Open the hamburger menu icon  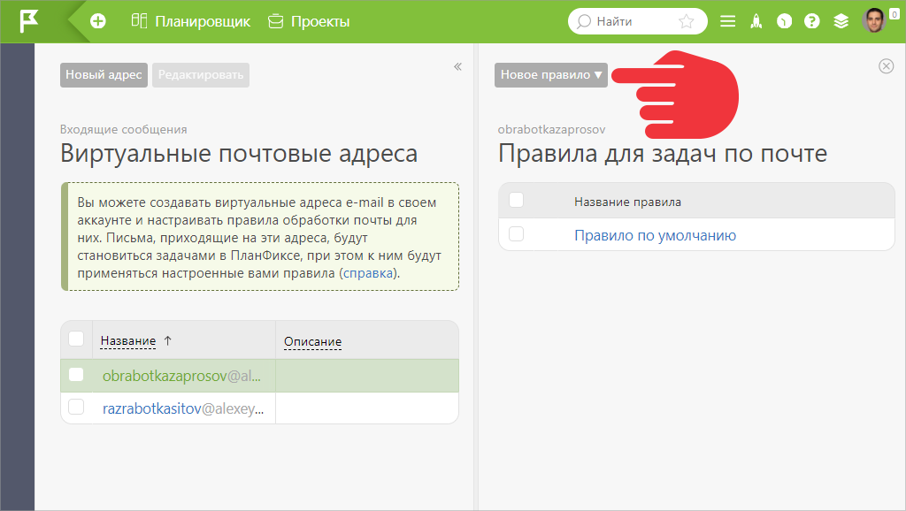[x=728, y=21]
